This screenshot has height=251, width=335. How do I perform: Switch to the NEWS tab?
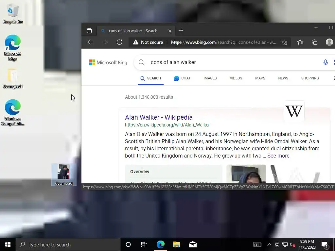(283, 78)
